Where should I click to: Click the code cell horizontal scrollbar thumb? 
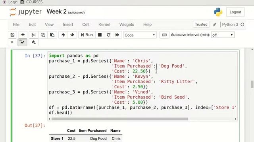(x=119, y=119)
